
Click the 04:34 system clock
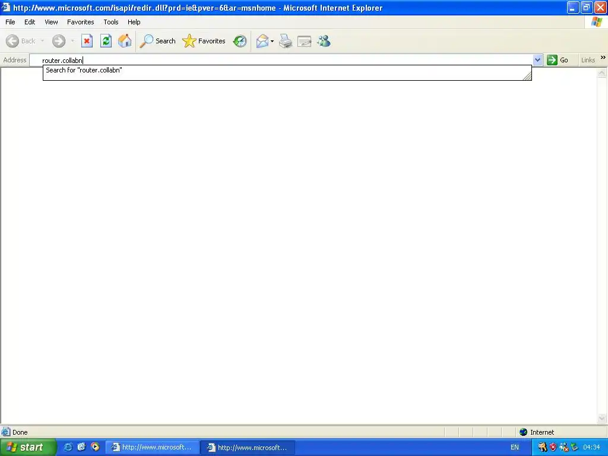pyautogui.click(x=591, y=448)
